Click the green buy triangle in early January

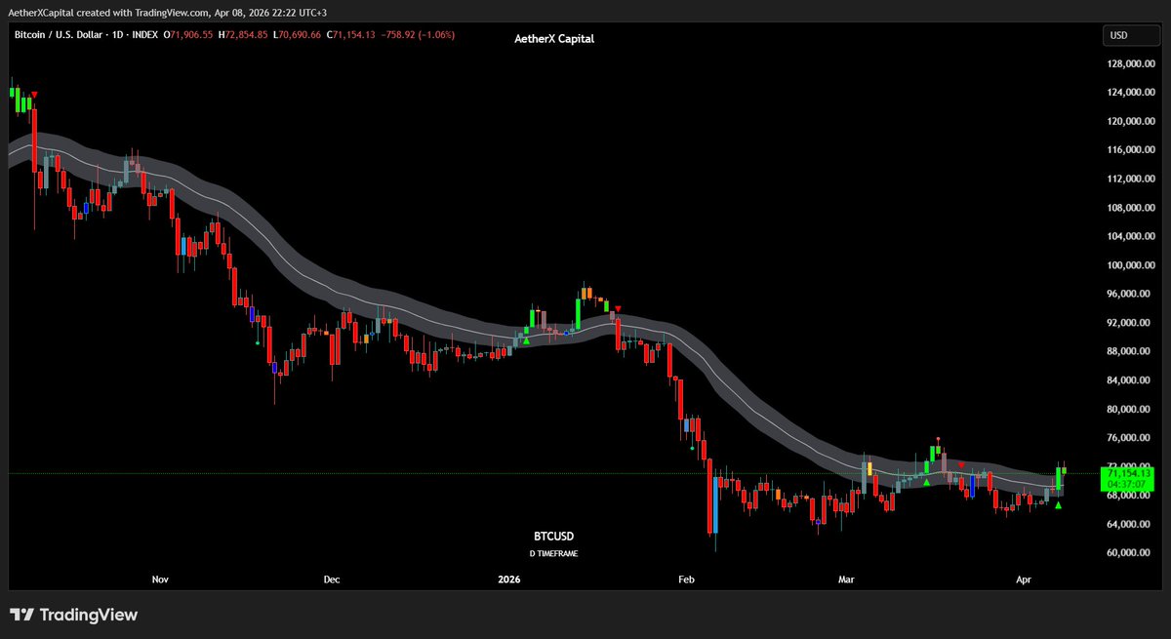(526, 340)
